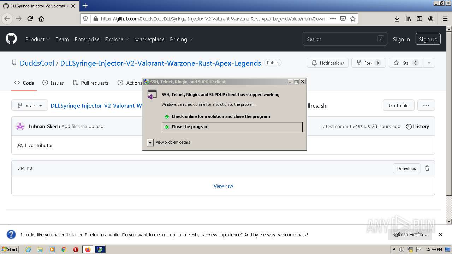Open Windows Explorer folder in taskbar

(40, 249)
